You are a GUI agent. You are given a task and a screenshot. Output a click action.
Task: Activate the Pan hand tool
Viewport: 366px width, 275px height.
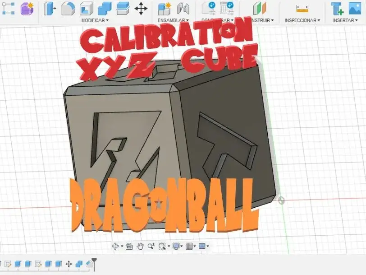tap(140, 246)
